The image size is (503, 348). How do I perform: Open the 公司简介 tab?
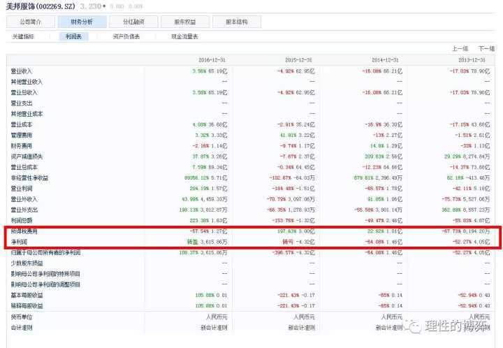pyautogui.click(x=31, y=22)
